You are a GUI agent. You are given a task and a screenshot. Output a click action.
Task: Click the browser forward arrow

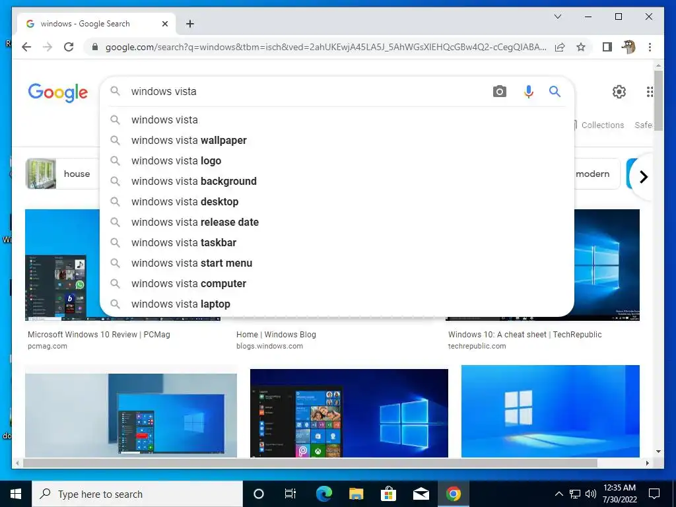pos(48,47)
